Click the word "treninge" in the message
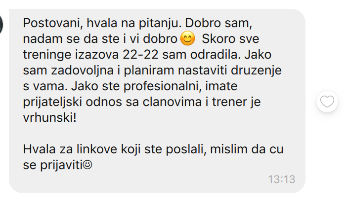This screenshot has width=348, height=209. coord(47,55)
